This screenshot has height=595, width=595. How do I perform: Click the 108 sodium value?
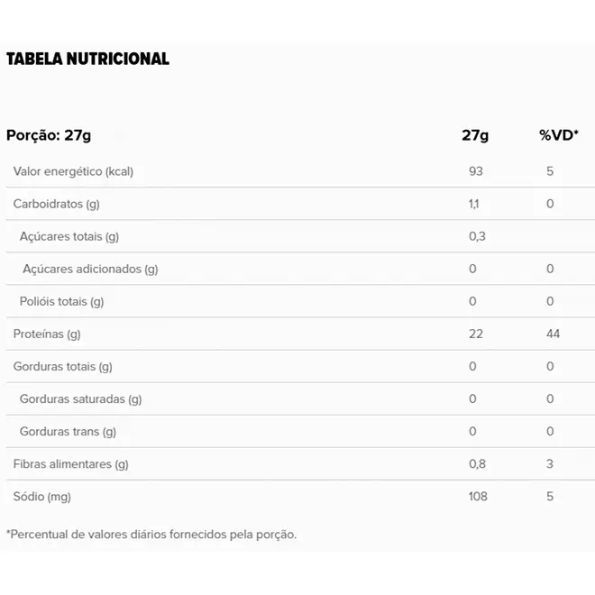click(x=478, y=497)
